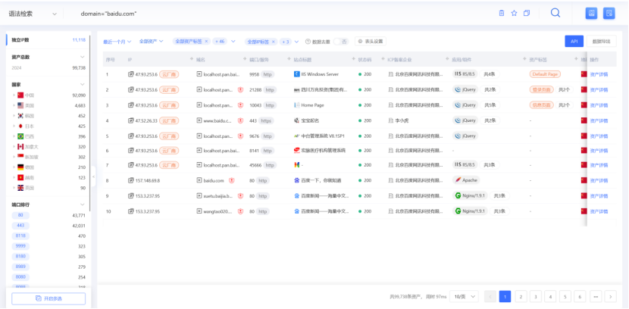Click the 宝宝起名 site favicon

click(297, 120)
